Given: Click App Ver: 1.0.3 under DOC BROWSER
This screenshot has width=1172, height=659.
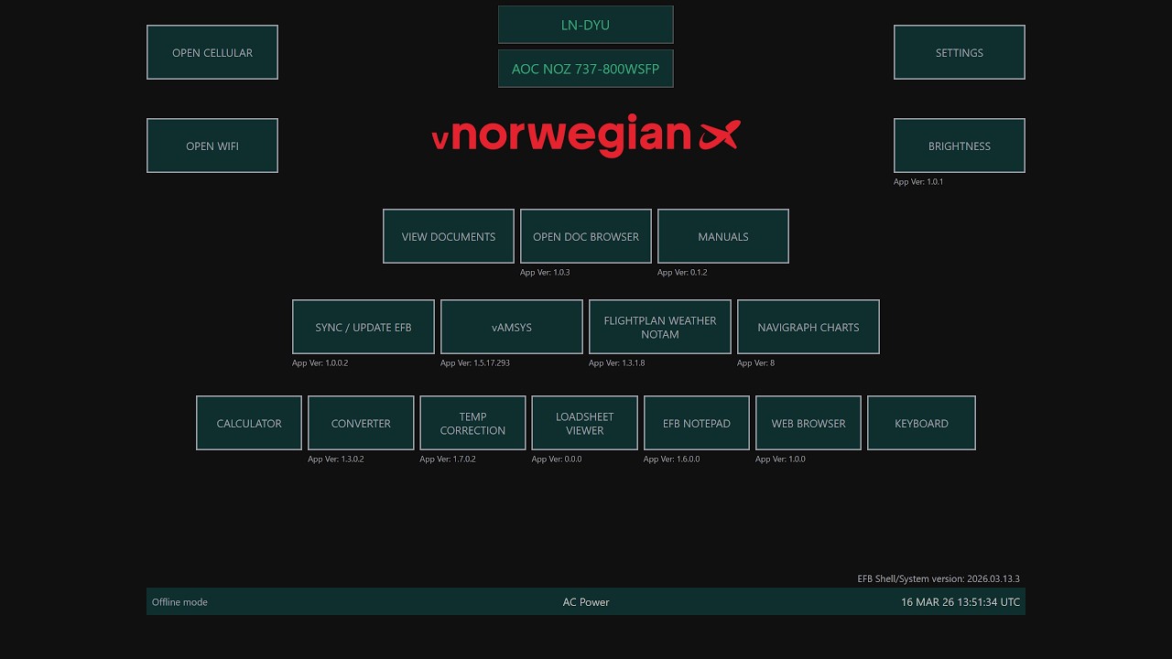Looking at the screenshot, I should tap(545, 272).
